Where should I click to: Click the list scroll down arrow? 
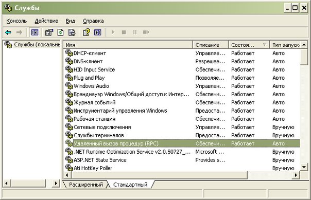point(304,167)
